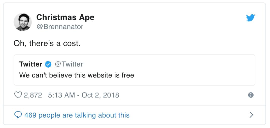Click the 2,872 likes count
The image size is (270, 128).
(x=33, y=95)
